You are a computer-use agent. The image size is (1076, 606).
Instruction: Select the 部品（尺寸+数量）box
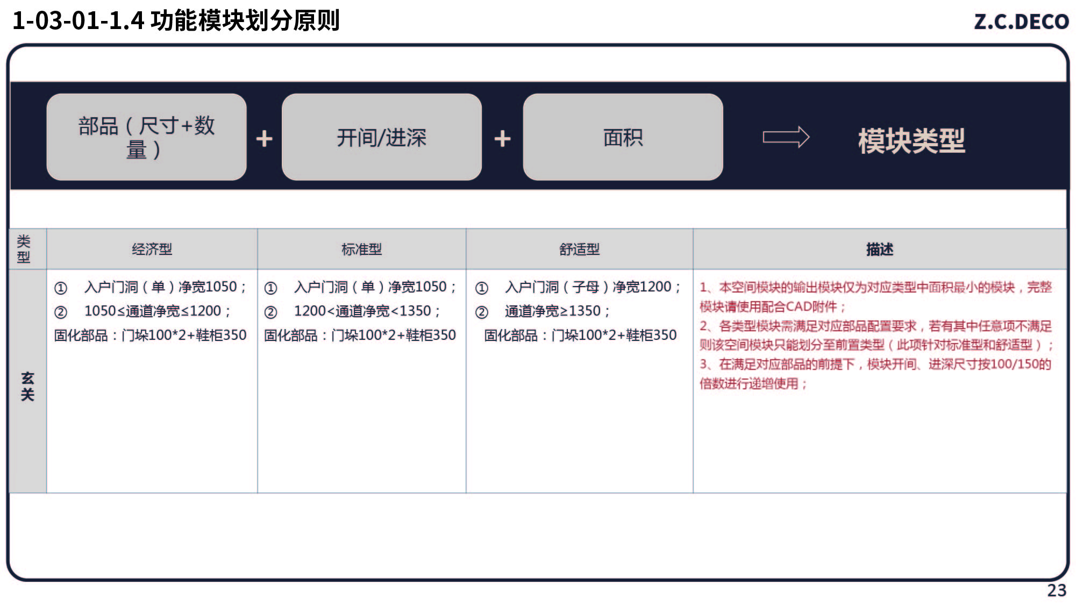click(x=146, y=137)
